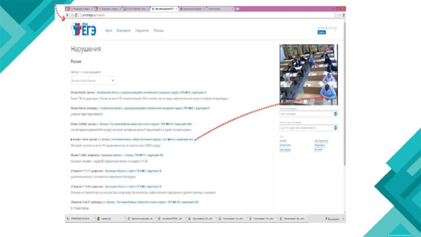Open the Челябинская область link in second entry
Screen dimensions: 421x237
(111, 108)
